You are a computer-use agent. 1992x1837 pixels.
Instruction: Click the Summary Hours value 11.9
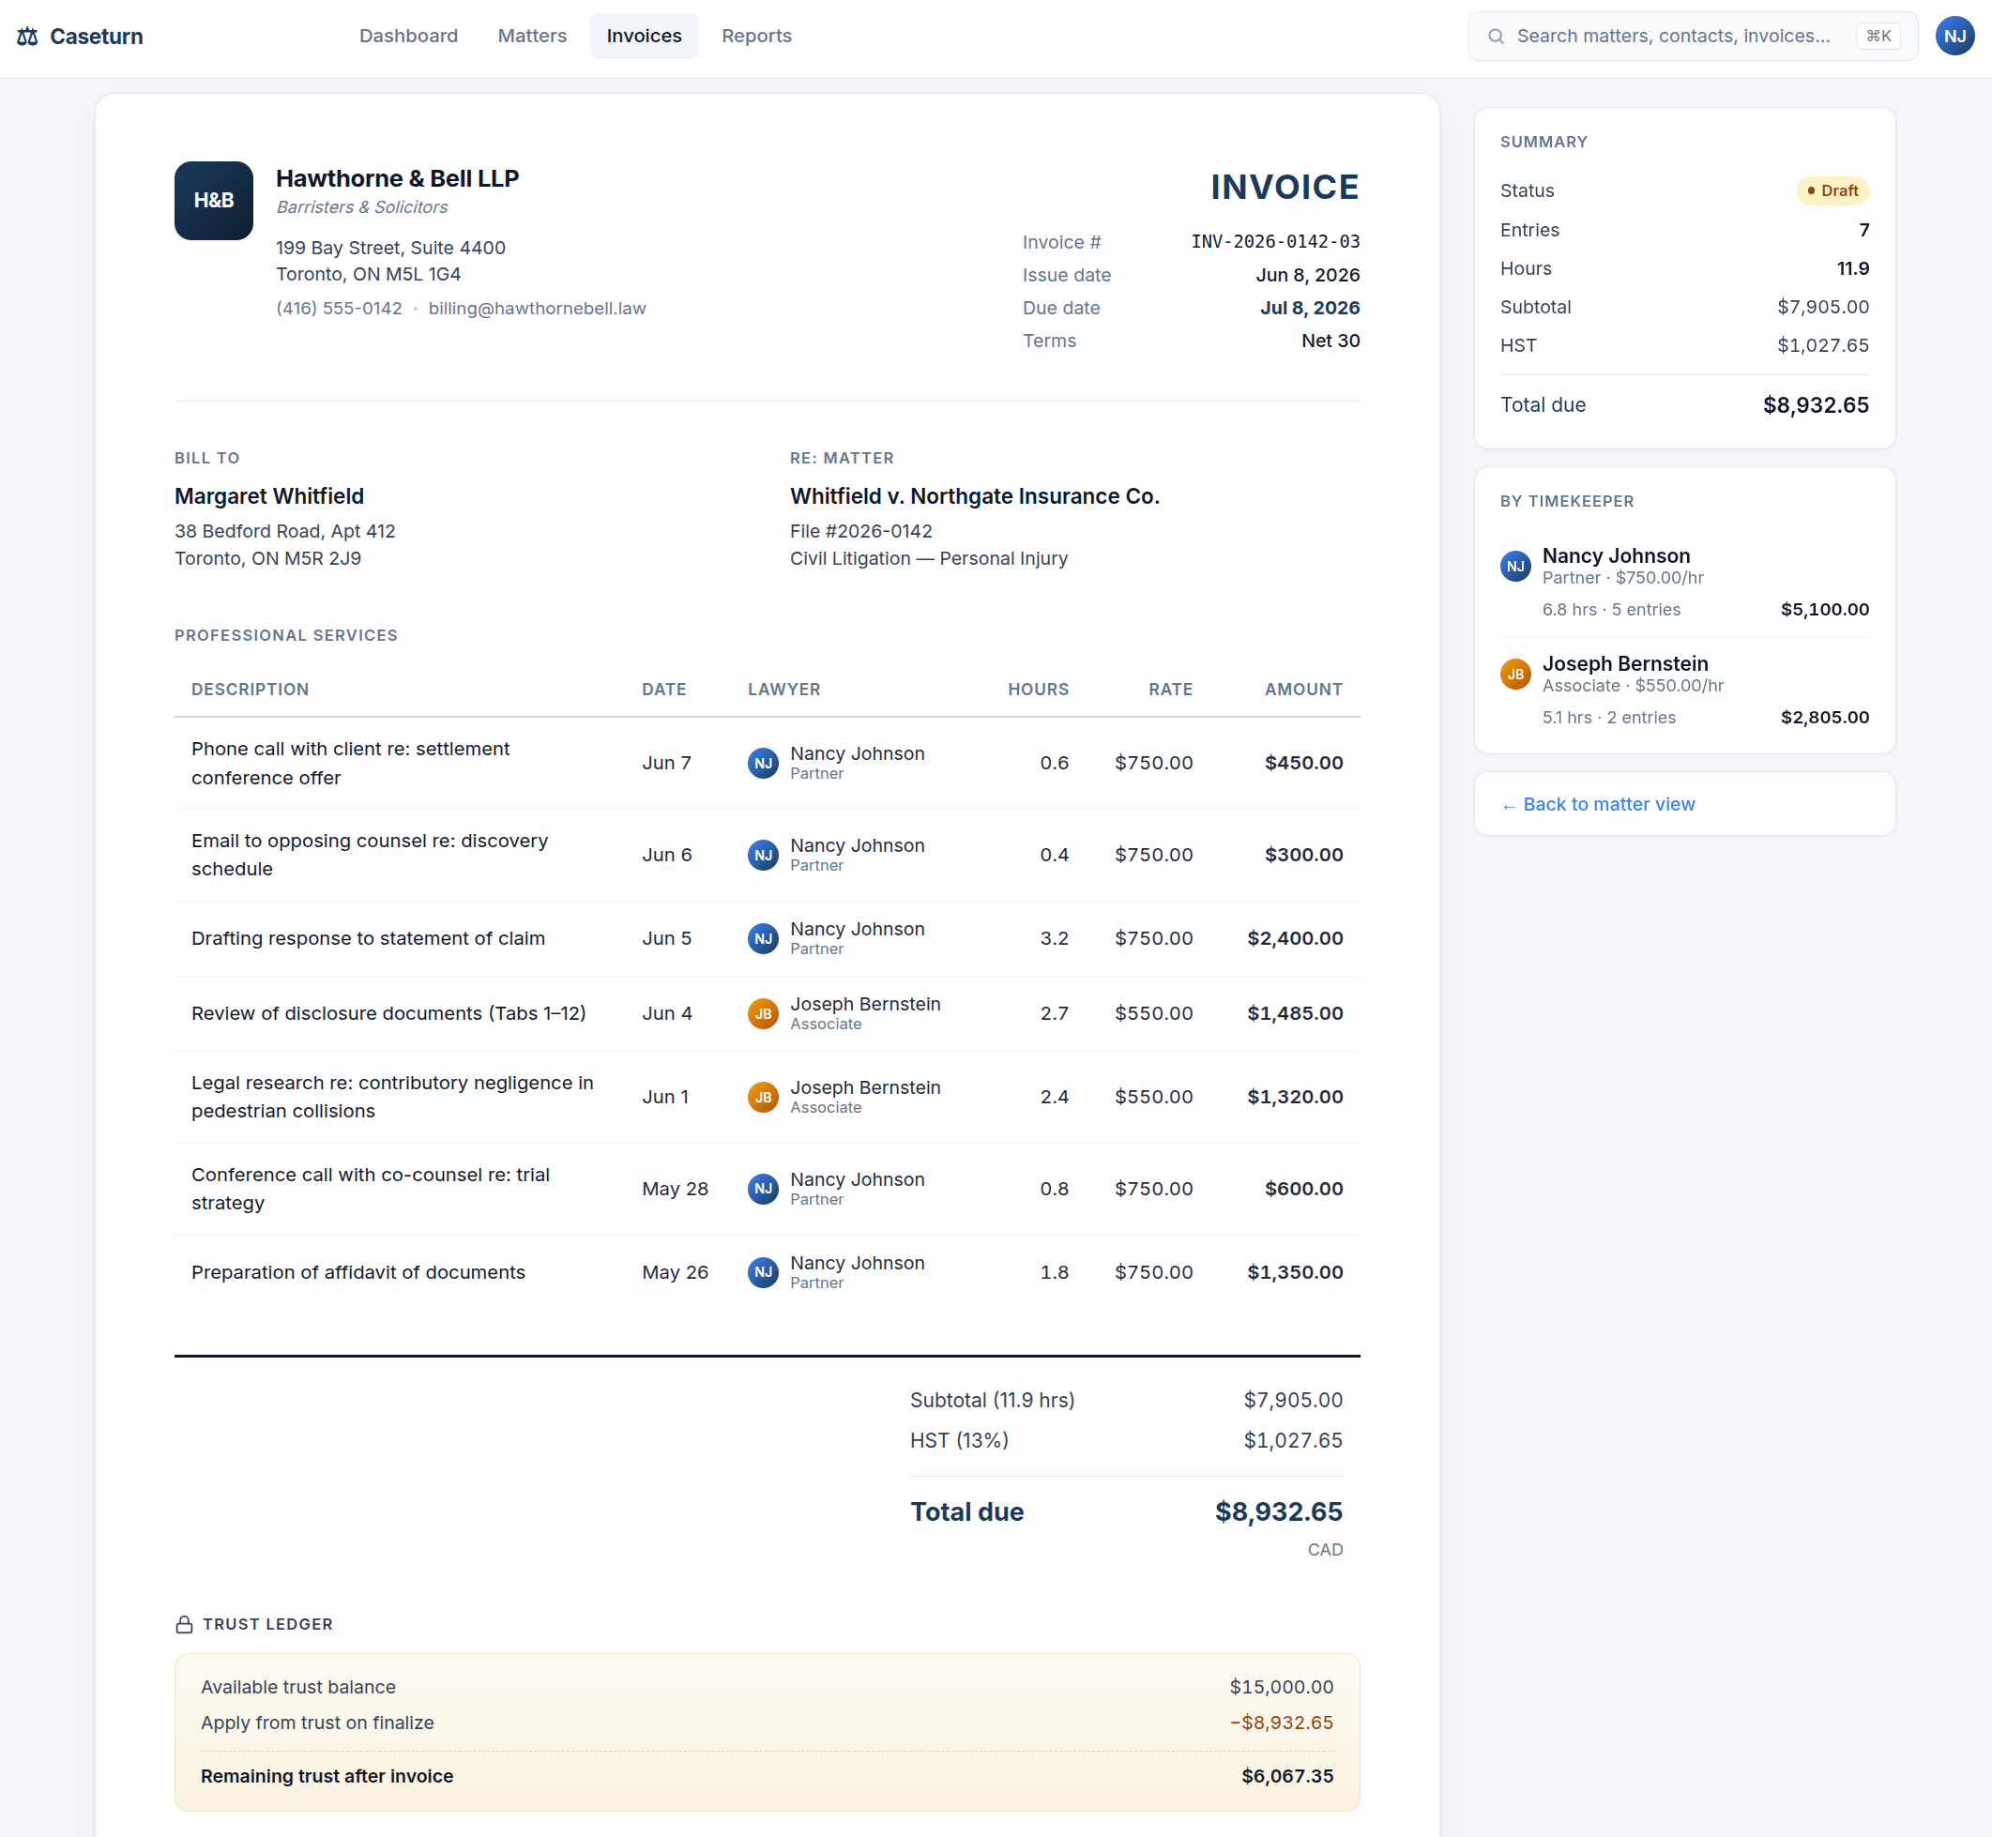1853,268
